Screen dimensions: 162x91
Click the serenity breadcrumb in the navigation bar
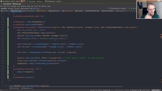coord(4,8)
